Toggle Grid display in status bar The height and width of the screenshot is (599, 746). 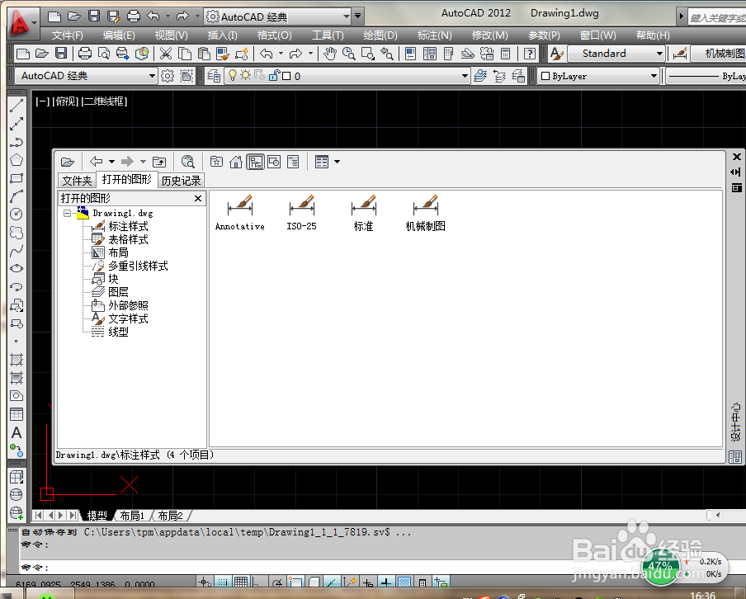(241, 582)
